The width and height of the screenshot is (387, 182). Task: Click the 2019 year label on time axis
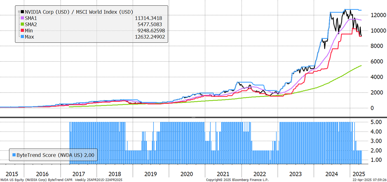pos(151,174)
